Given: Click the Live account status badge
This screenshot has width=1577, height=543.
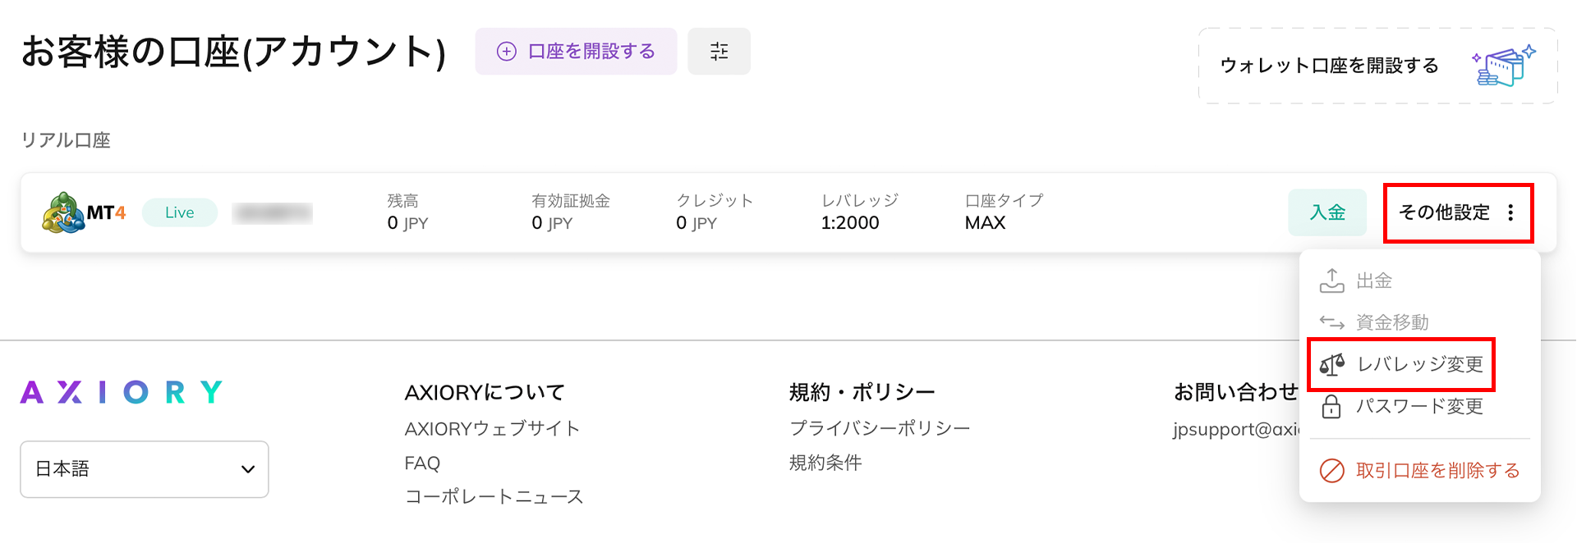Looking at the screenshot, I should point(179,213).
